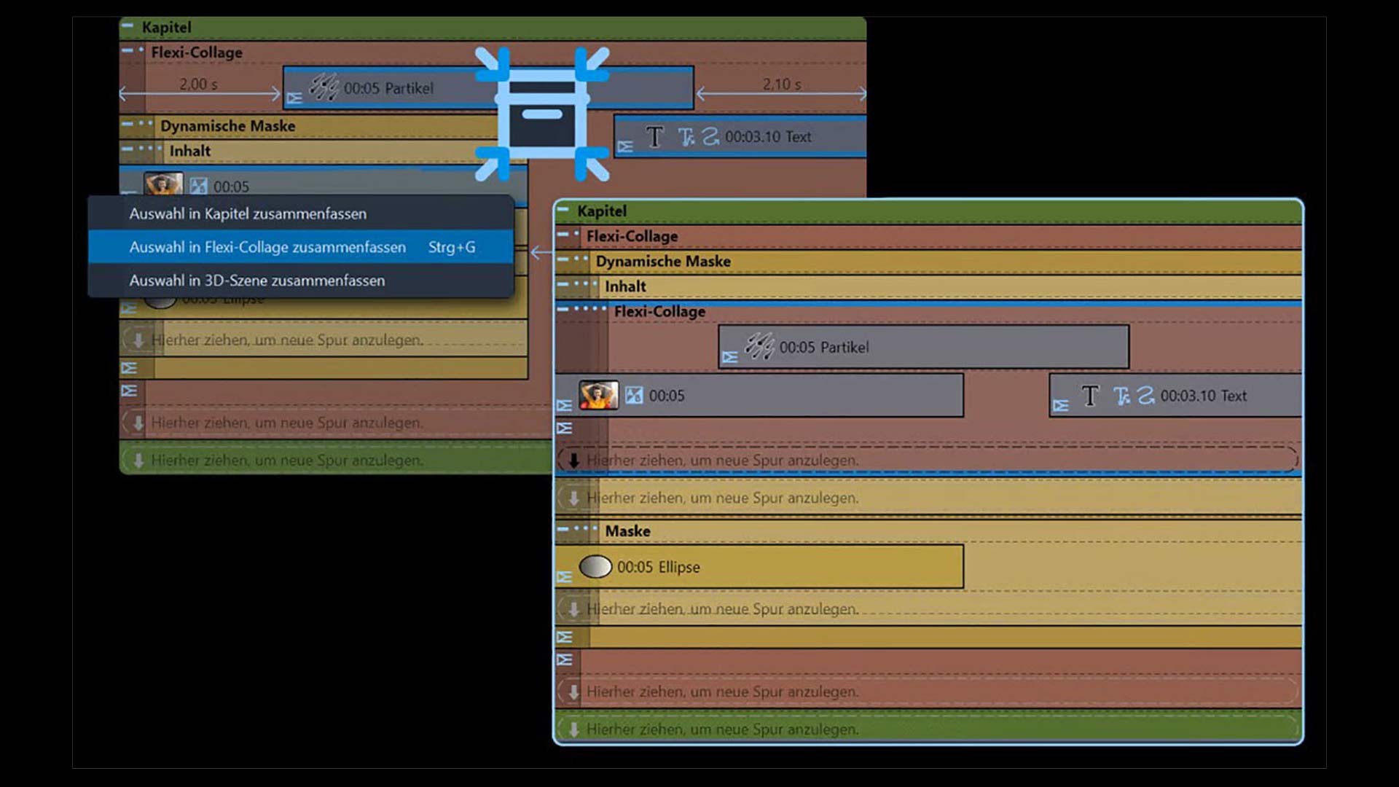Click the 2,10 s gap indicator
Viewport: 1399px width, 787px height.
781,93
